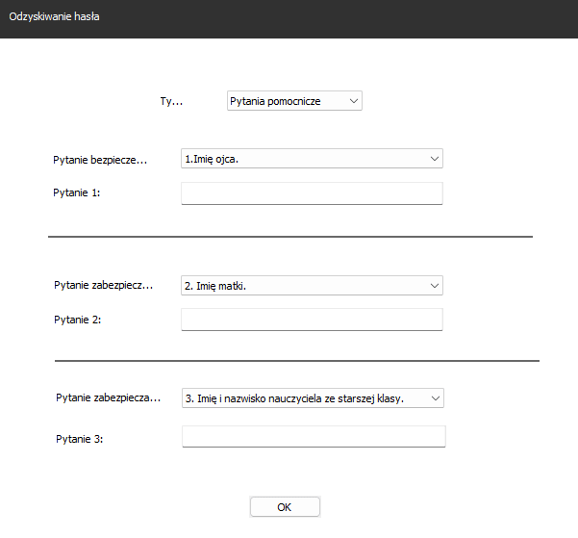
Task: Click the 'Pytanie 2:' label
Action: 77,320
